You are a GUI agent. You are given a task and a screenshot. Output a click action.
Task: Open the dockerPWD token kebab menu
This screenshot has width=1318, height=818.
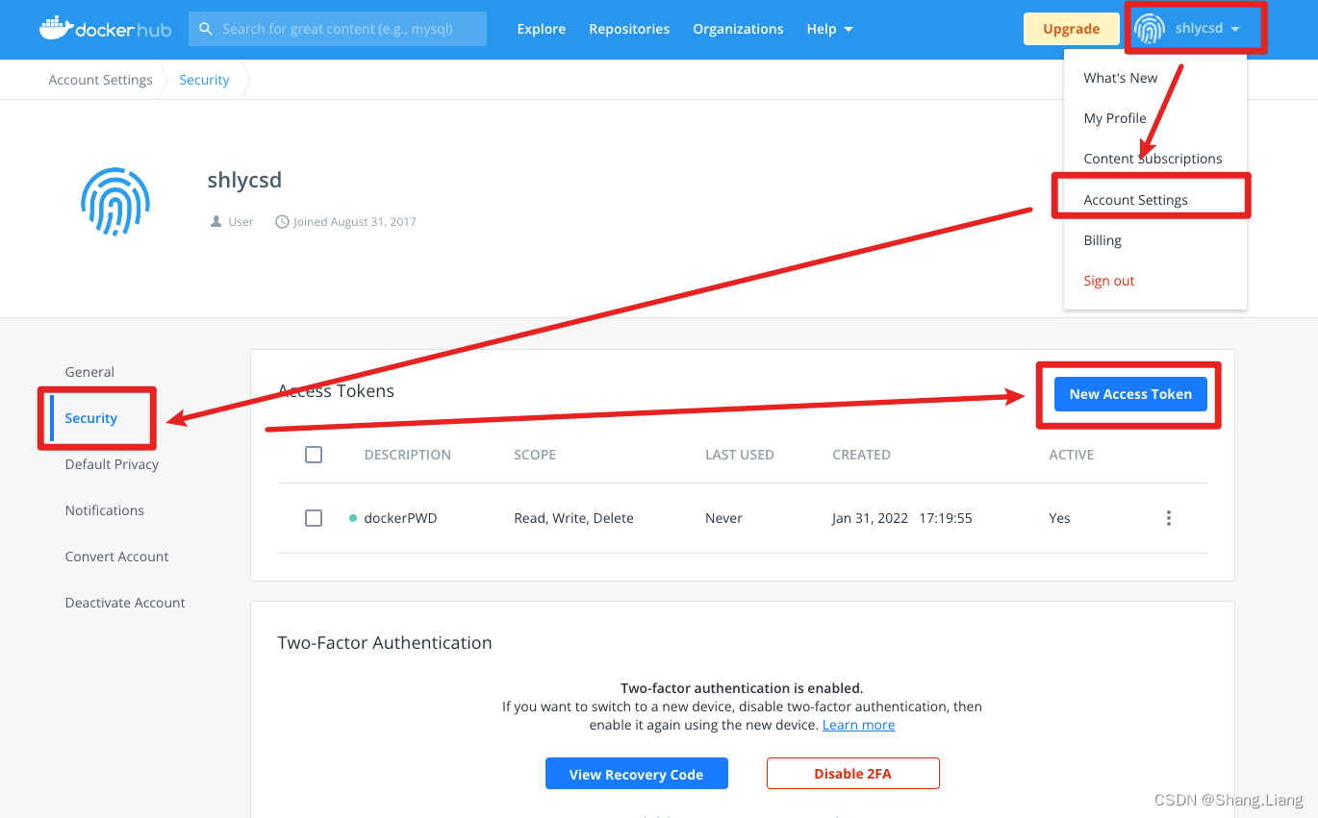point(1169,518)
